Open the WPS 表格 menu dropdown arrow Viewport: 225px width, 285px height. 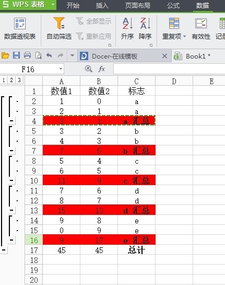coord(53,4)
